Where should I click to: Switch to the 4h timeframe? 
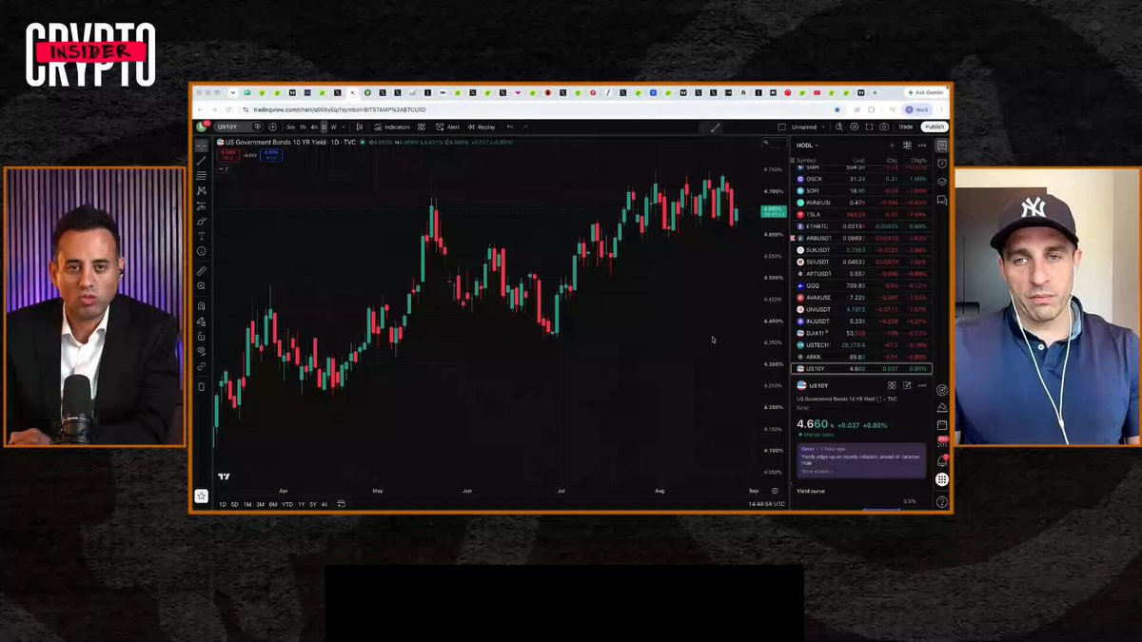(x=314, y=126)
